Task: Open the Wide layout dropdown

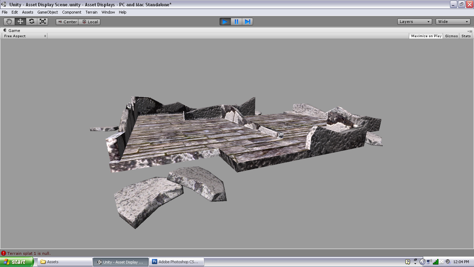Action: pyautogui.click(x=452, y=21)
